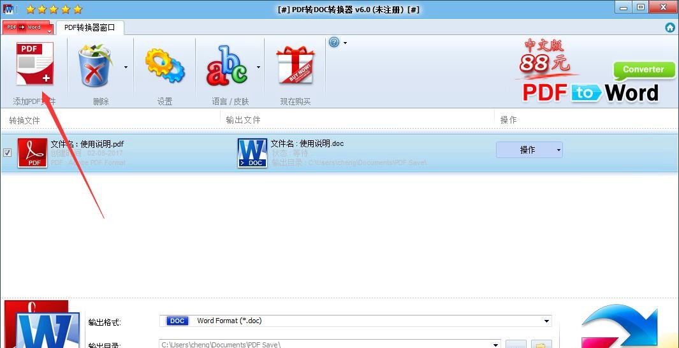Open the 操作 dropdown for 使用说明.pdf
Screen dimensions: 679x348
[529, 150]
